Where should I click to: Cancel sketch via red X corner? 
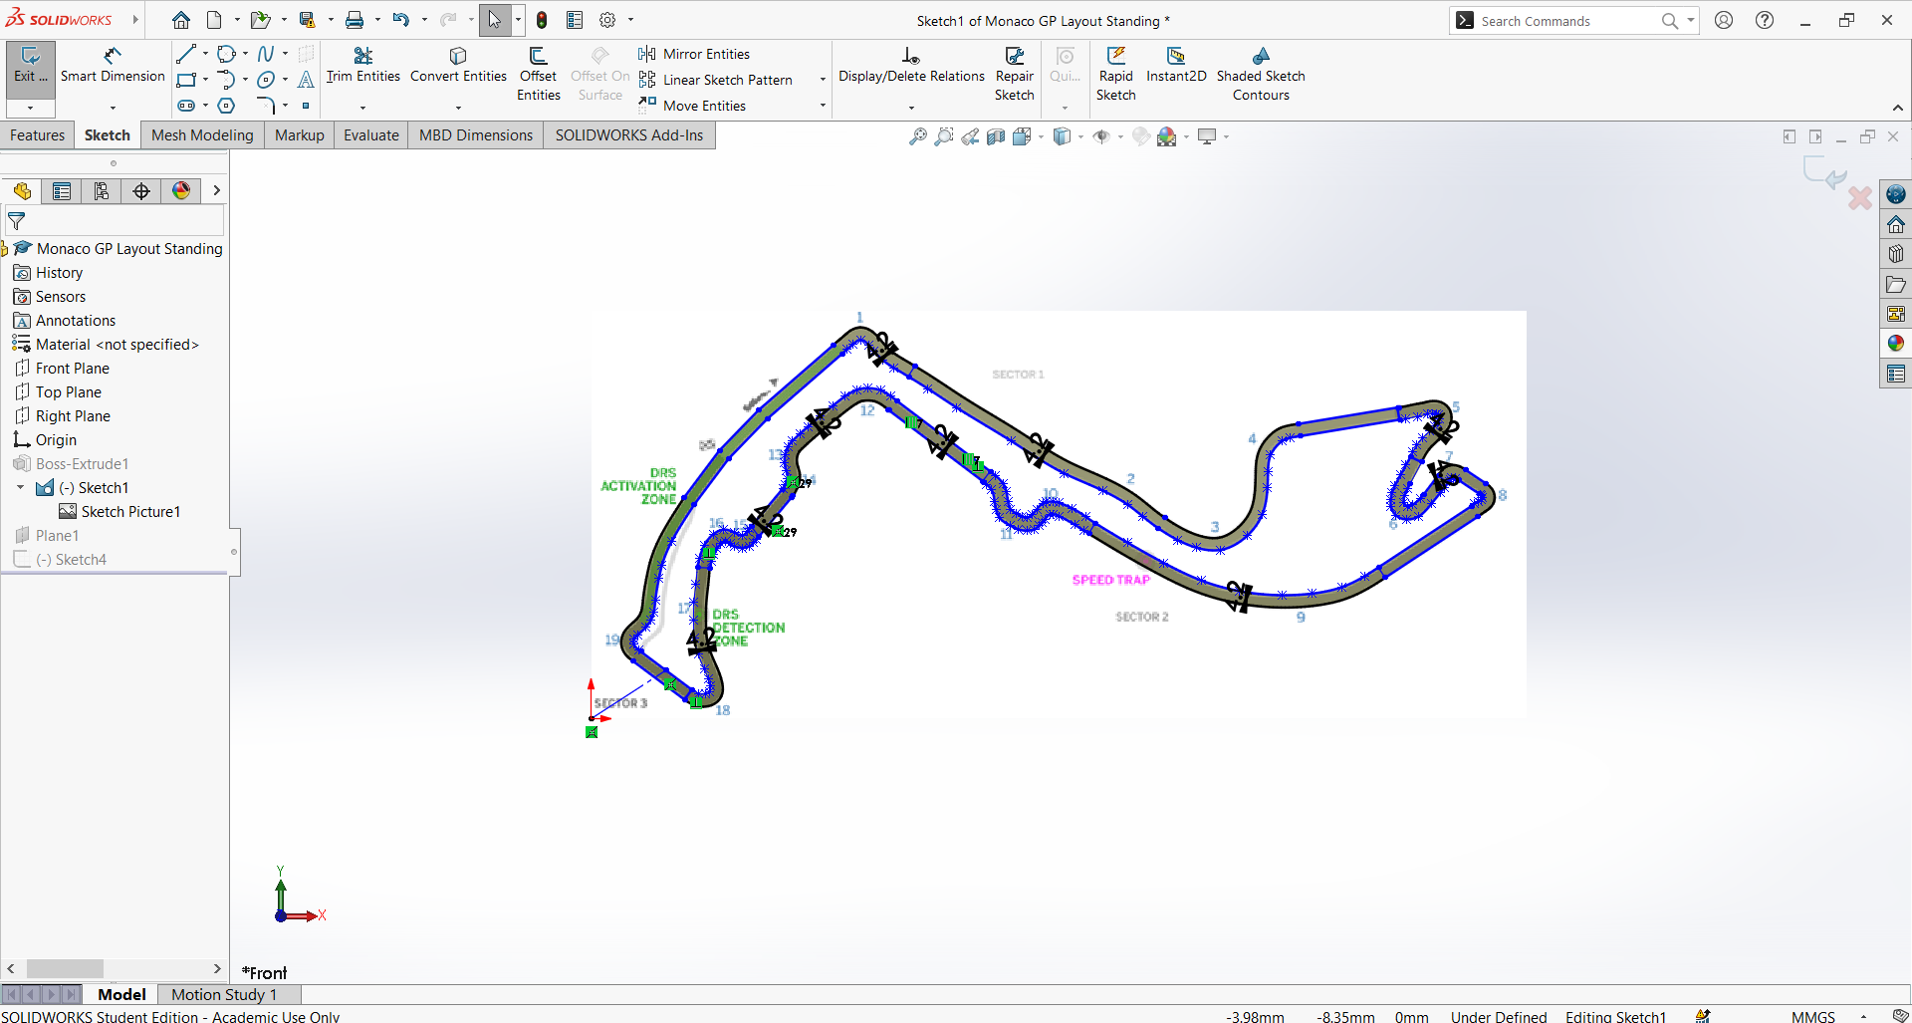(x=1859, y=198)
